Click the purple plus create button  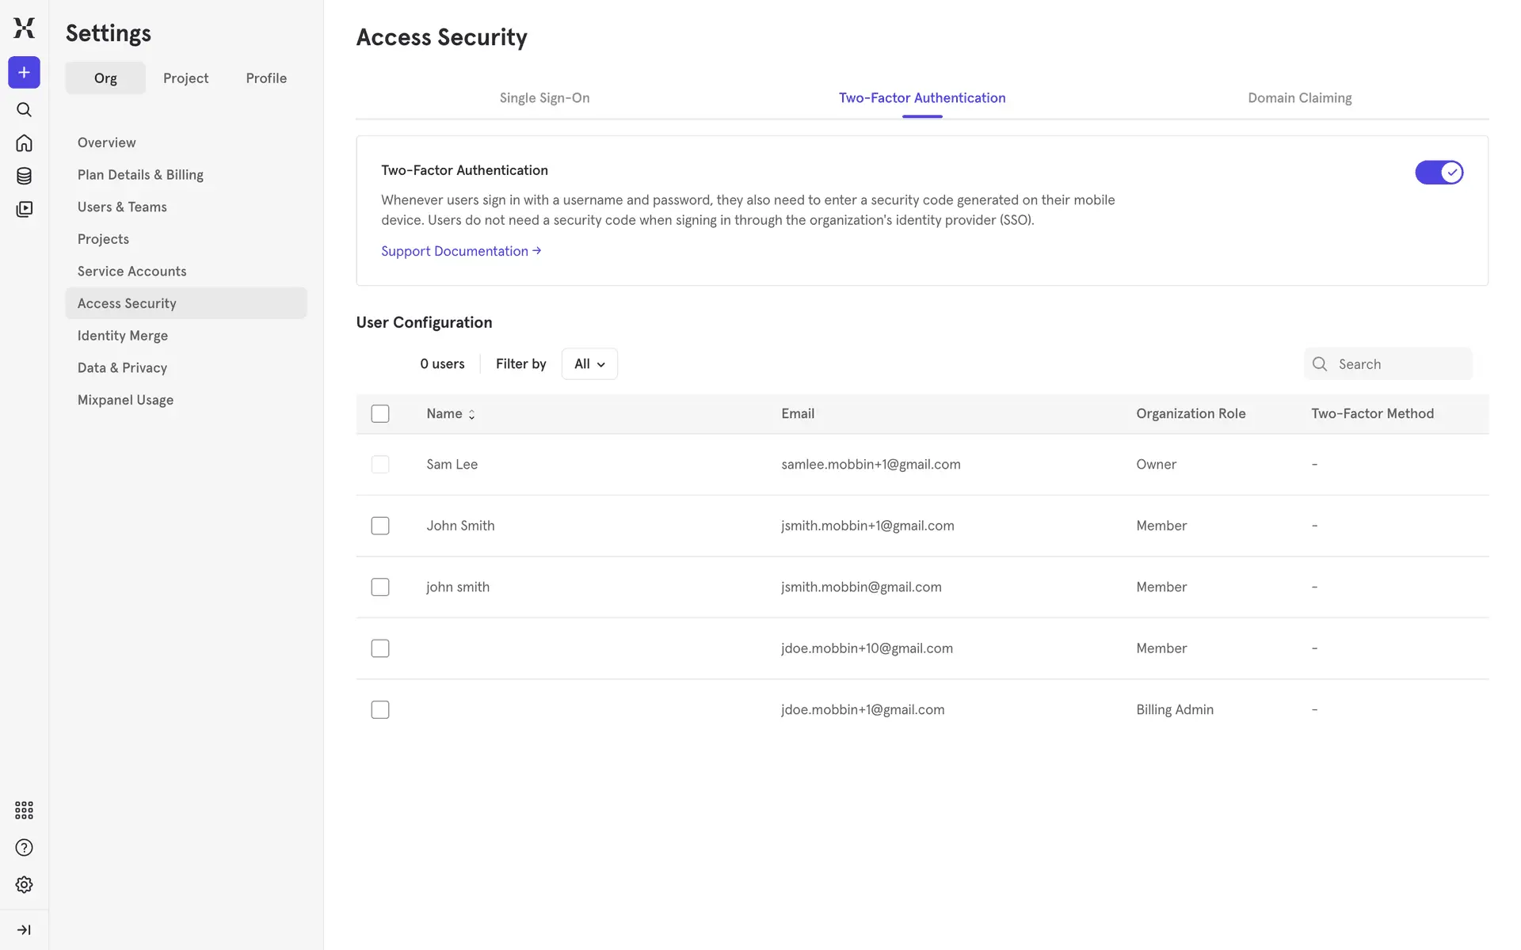[24, 72]
